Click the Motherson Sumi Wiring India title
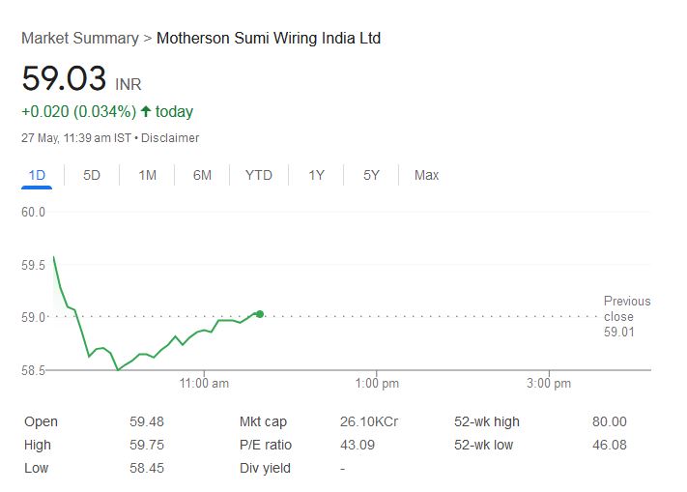 269,39
